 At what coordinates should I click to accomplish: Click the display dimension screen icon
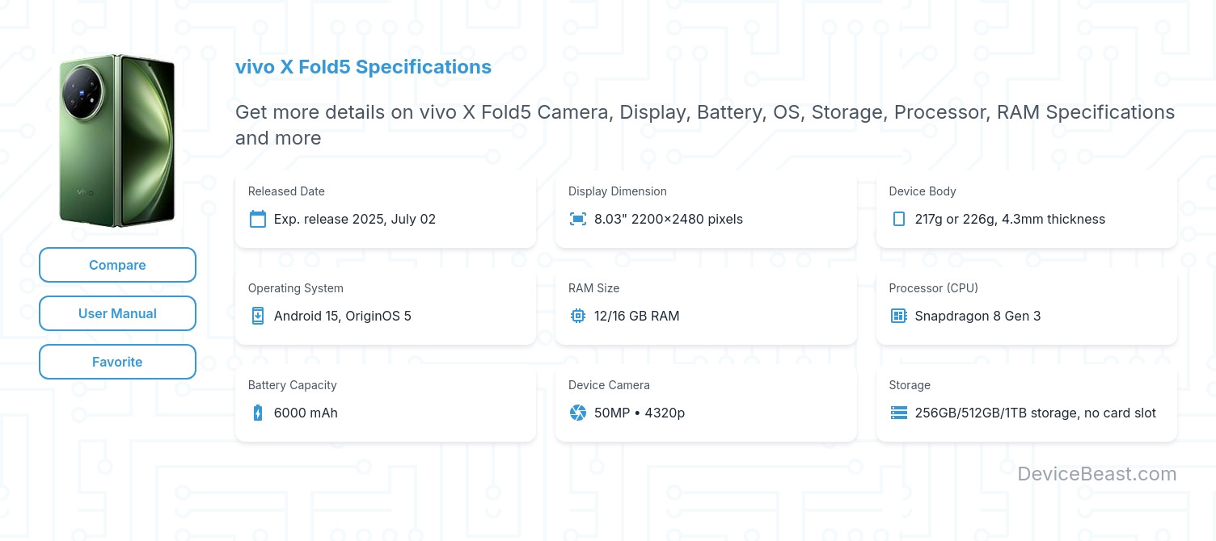578,219
